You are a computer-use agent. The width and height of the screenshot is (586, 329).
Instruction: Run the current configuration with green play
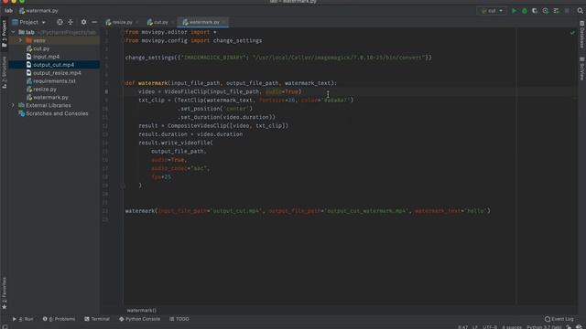click(514, 11)
